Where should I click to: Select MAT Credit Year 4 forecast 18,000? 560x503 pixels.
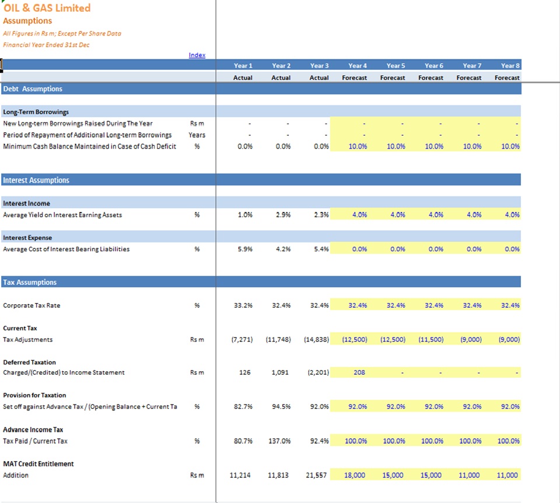click(x=355, y=475)
